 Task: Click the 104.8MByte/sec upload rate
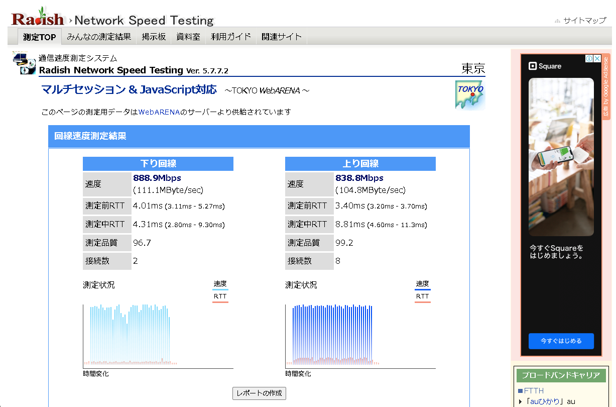[x=371, y=190]
